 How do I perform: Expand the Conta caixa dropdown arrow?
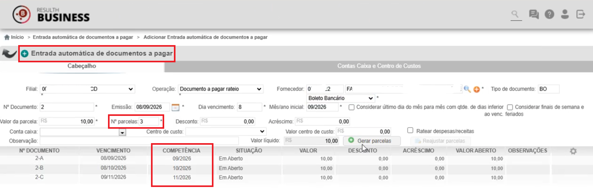tap(122, 133)
